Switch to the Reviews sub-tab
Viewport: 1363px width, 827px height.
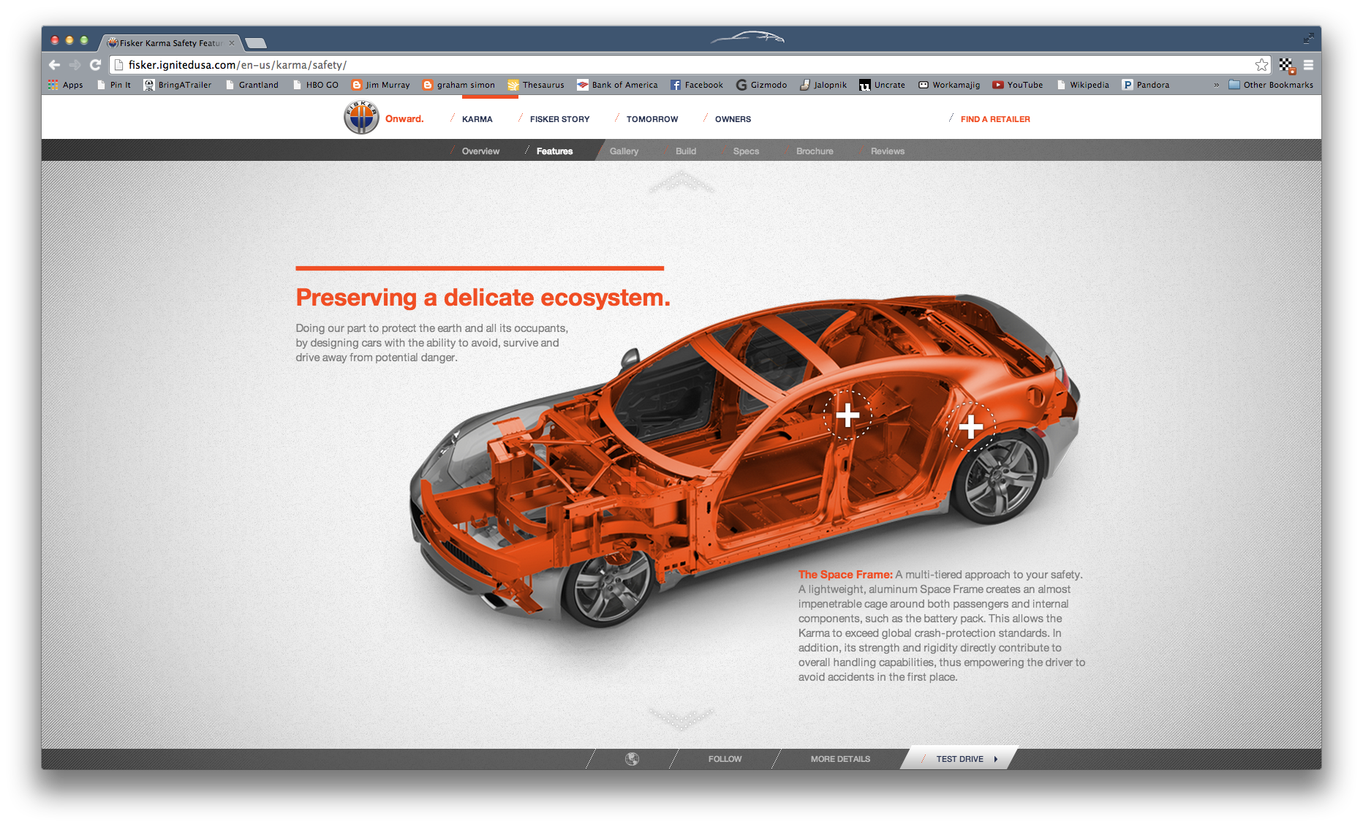[x=887, y=151]
